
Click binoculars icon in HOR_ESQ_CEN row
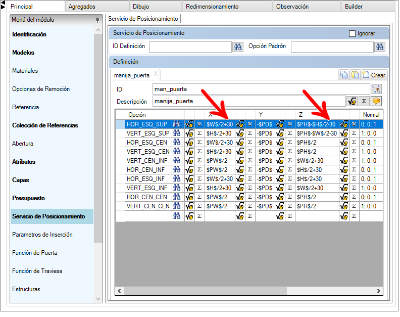pyautogui.click(x=177, y=142)
